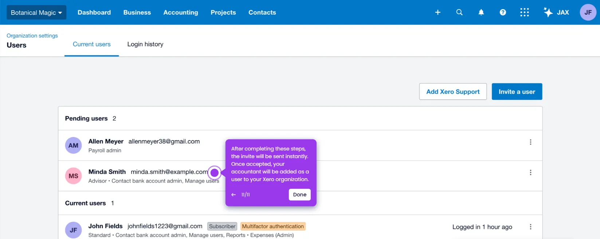Open search with the magnifier icon
Screen dimensions: 600x239
[459, 12]
